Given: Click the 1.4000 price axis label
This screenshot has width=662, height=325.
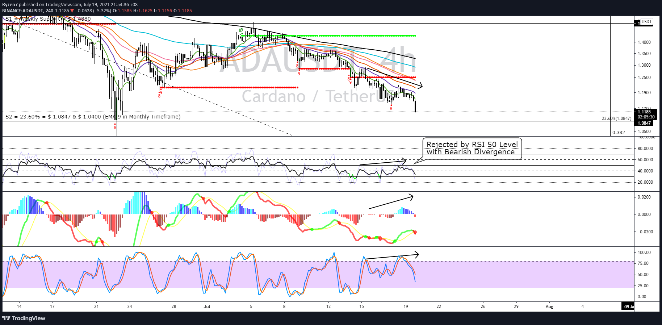Looking at the screenshot, I should point(644,42).
